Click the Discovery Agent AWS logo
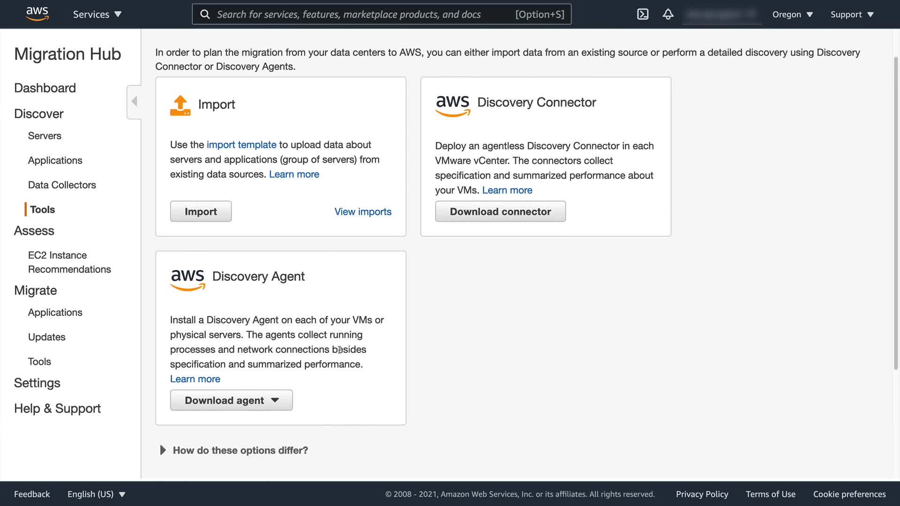Image resolution: width=900 pixels, height=506 pixels. click(x=187, y=279)
